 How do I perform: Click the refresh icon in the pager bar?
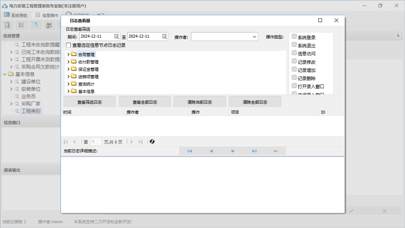point(152,142)
